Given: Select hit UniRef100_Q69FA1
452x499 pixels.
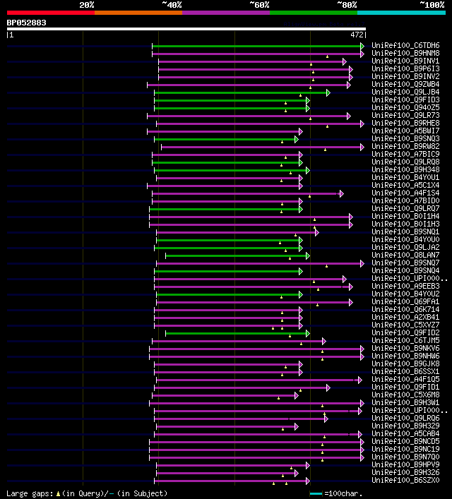Looking at the screenshot, I should coord(405,301).
